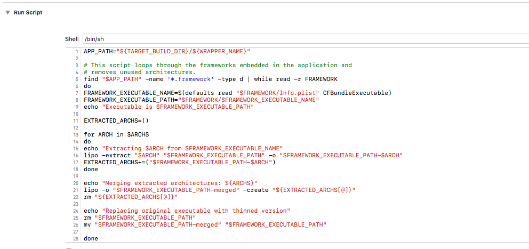
Task: Click the Shell label
Action: click(72, 39)
